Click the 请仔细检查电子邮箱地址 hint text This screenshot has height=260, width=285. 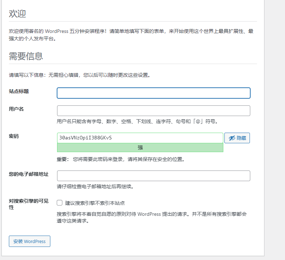point(95,186)
